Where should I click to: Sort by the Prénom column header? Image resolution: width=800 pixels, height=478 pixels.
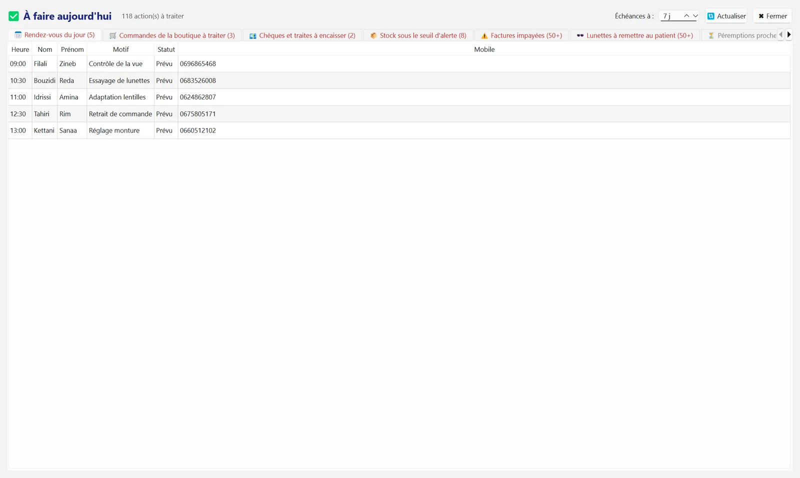[72, 49]
